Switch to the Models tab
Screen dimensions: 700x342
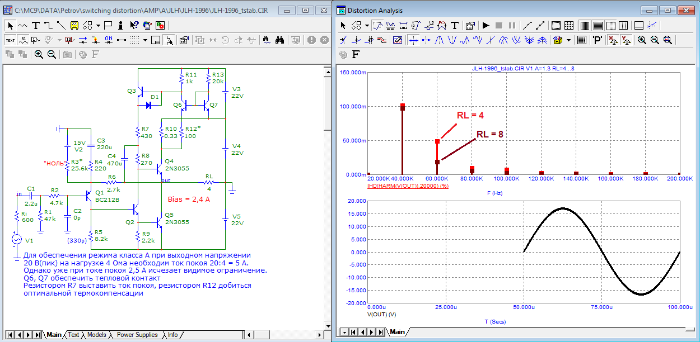pos(96,335)
